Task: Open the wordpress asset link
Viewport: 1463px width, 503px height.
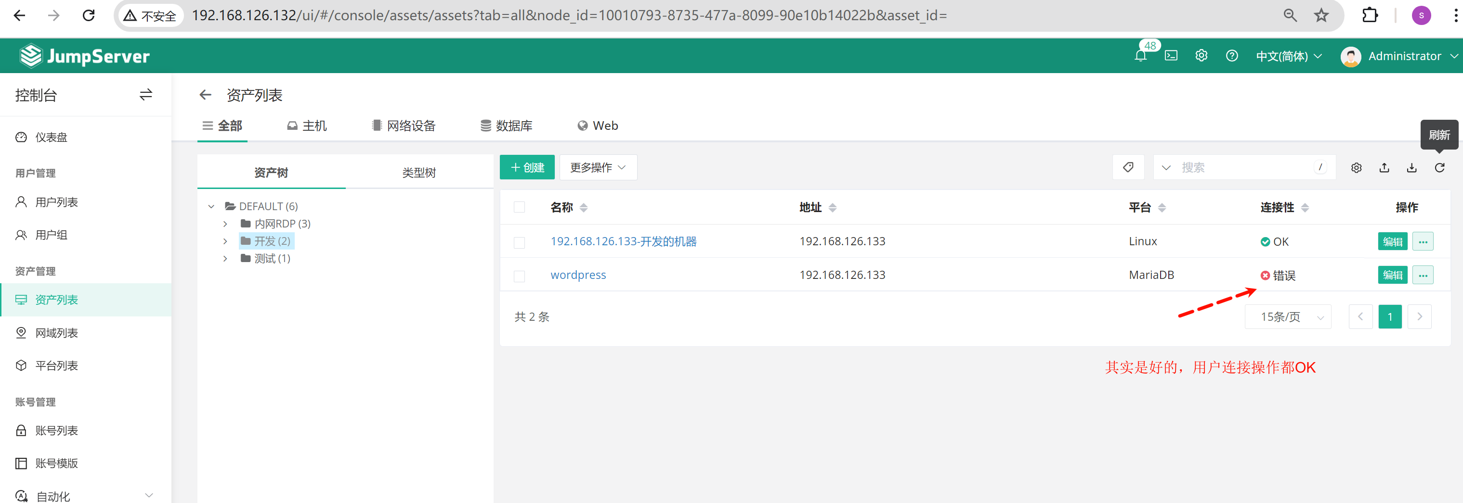Action: click(578, 275)
